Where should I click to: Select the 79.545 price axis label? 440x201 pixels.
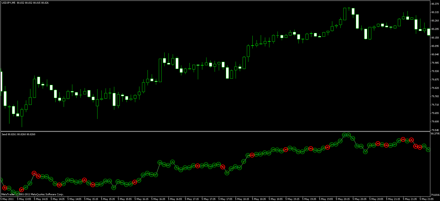pos(435,130)
